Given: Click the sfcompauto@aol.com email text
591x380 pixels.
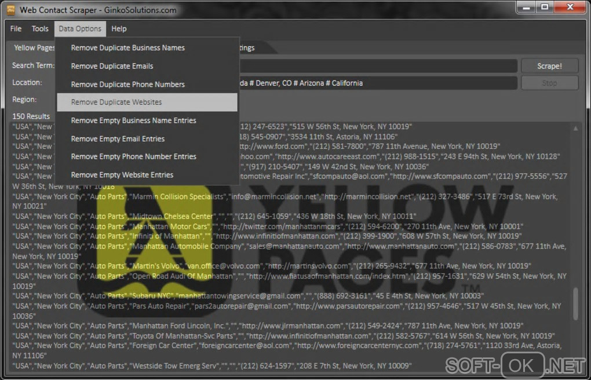Looking at the screenshot, I should pos(349,177).
